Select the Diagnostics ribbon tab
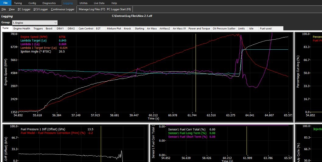This screenshot has width=322, height=162. coord(49,3)
